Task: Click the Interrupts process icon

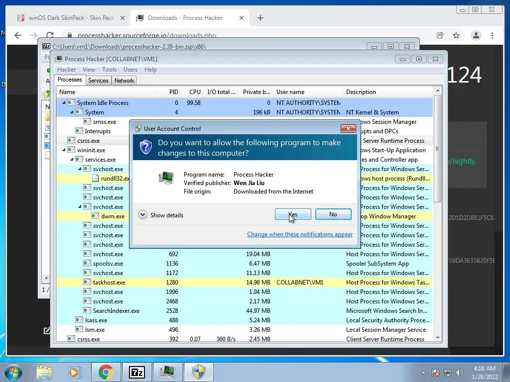Action: (x=79, y=131)
